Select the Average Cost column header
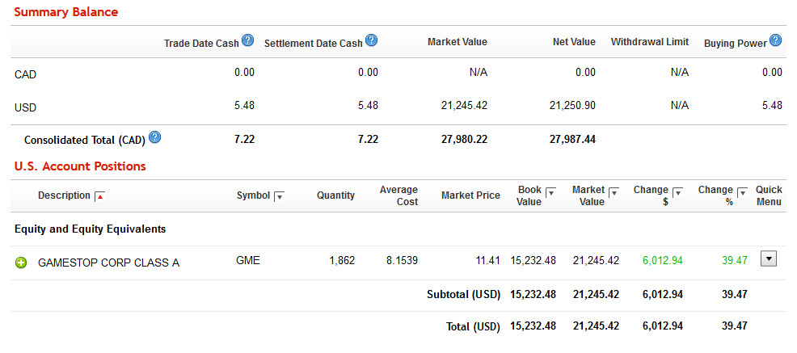Screen dimensions: 797x353 pyautogui.click(x=399, y=195)
